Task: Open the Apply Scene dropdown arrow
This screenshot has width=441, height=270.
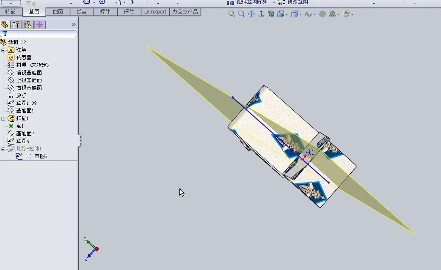Action: coord(338,14)
